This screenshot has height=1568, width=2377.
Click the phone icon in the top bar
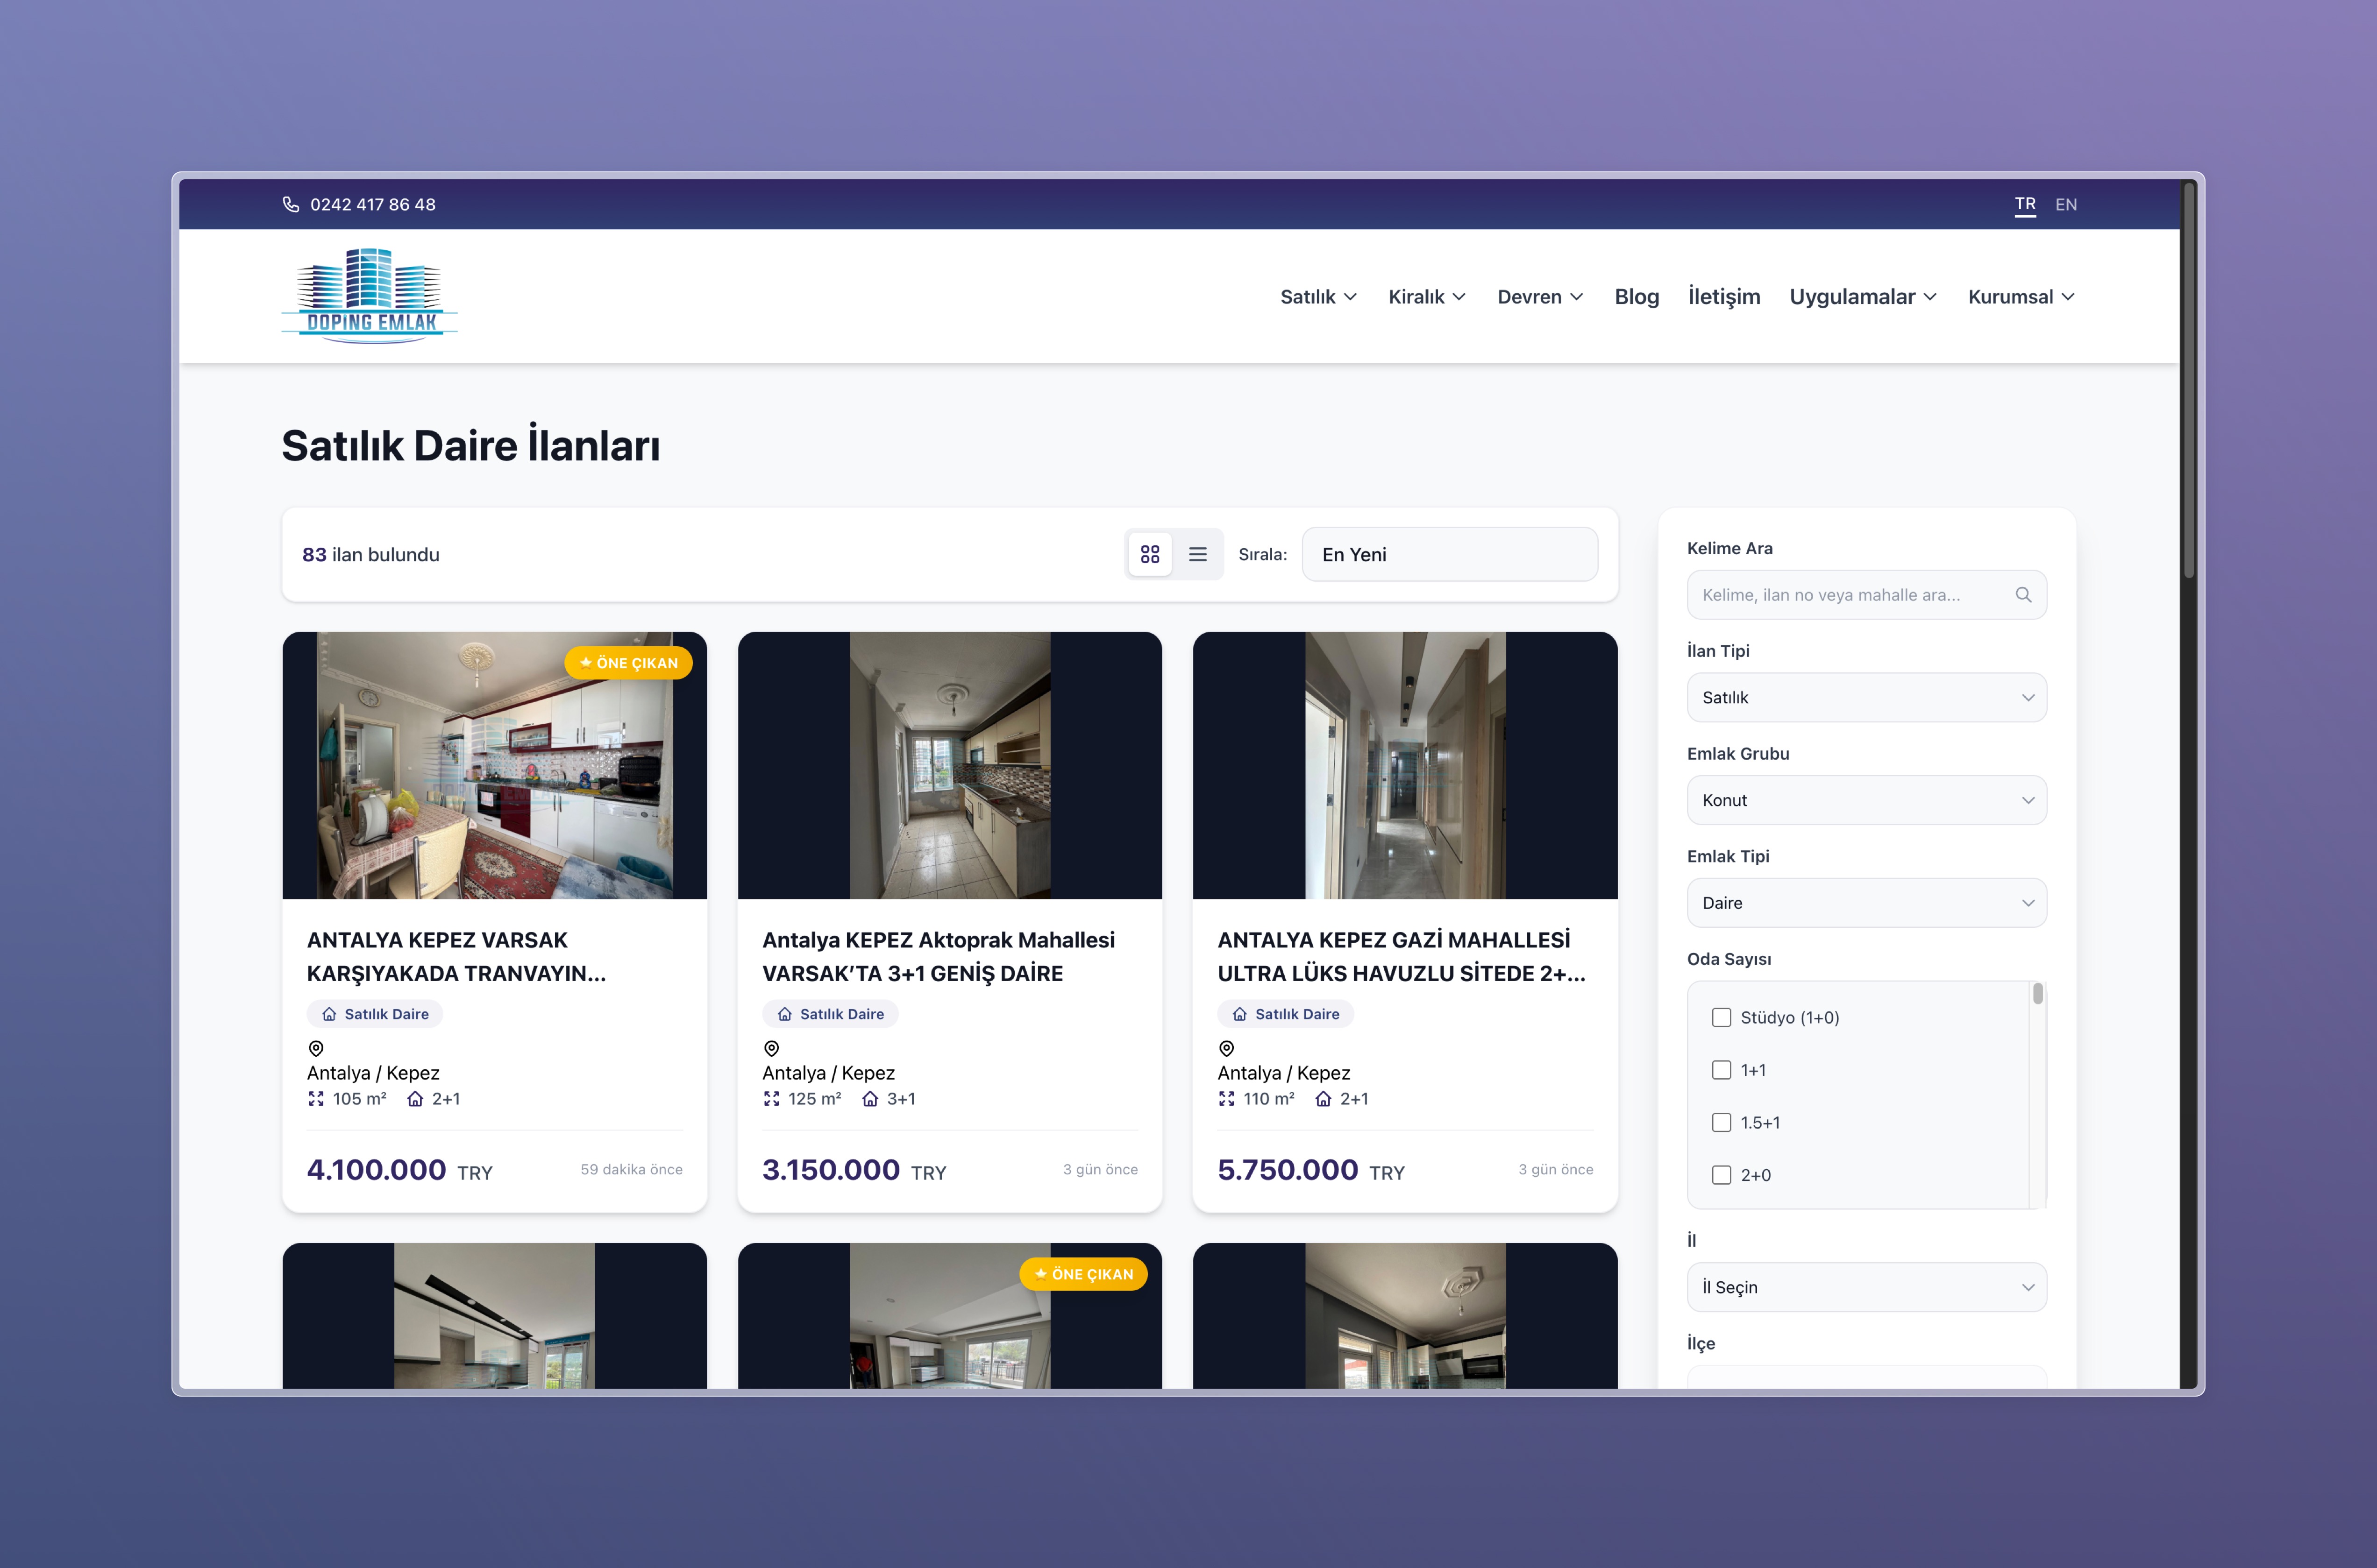click(291, 204)
